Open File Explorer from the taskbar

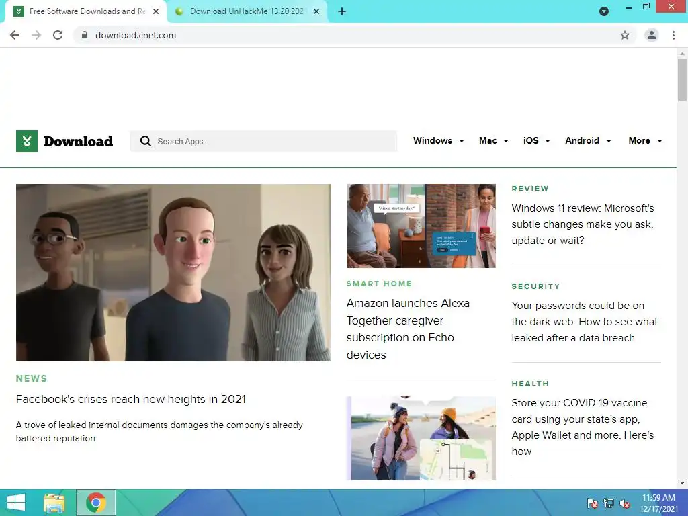pyautogui.click(x=54, y=503)
